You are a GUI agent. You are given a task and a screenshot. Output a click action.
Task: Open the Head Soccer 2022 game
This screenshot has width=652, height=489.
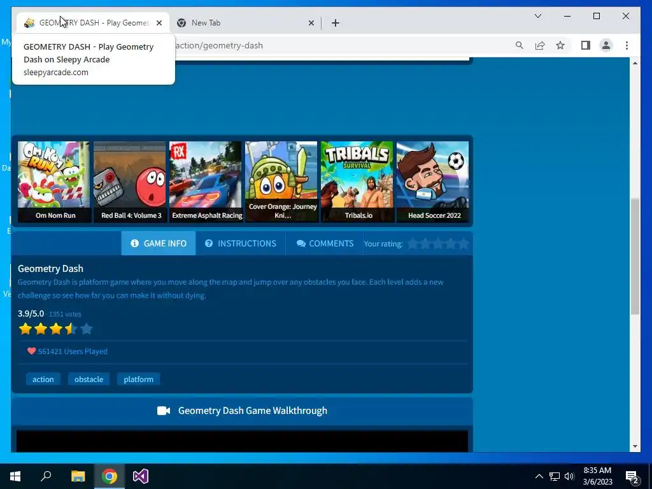(x=432, y=181)
